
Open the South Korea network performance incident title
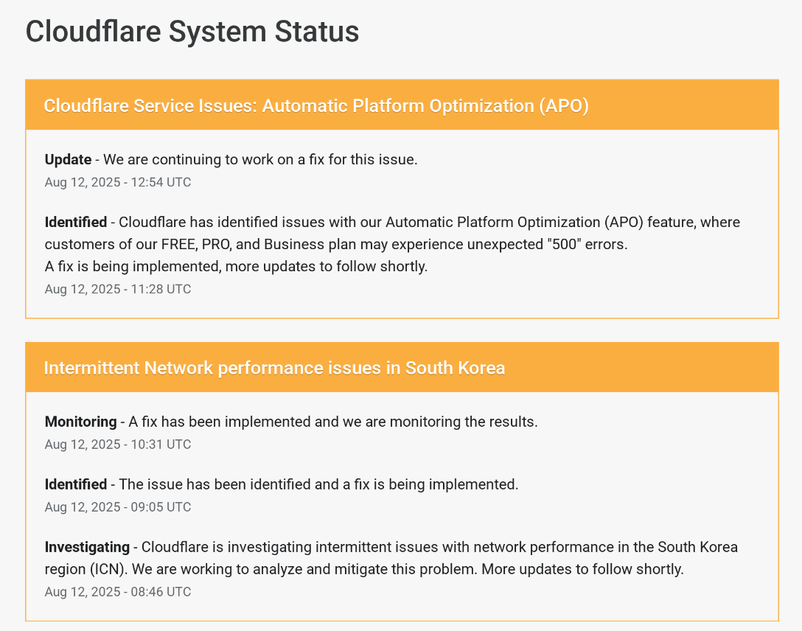(x=274, y=368)
